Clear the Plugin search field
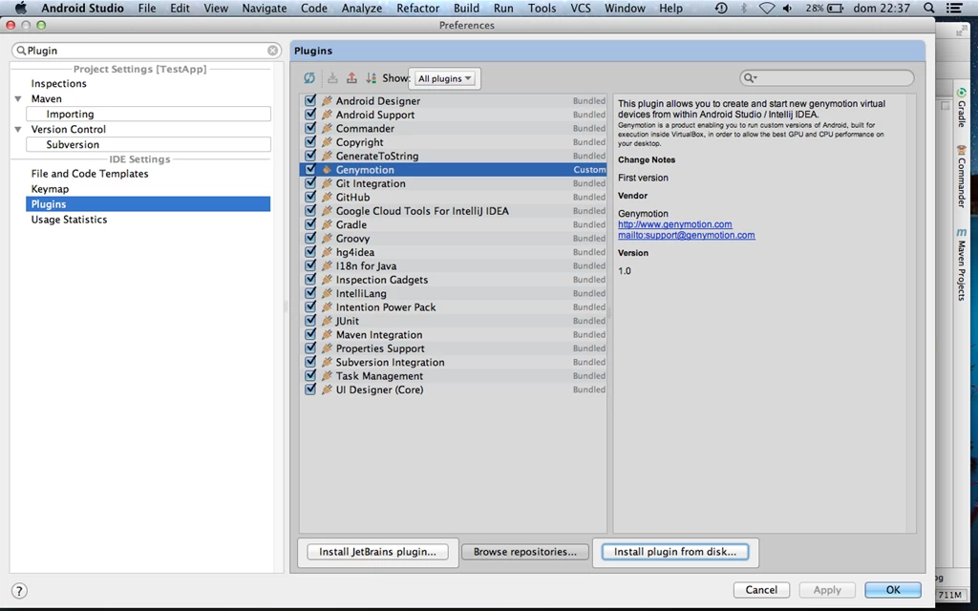Viewport: 978px width, 611px height. click(x=272, y=51)
